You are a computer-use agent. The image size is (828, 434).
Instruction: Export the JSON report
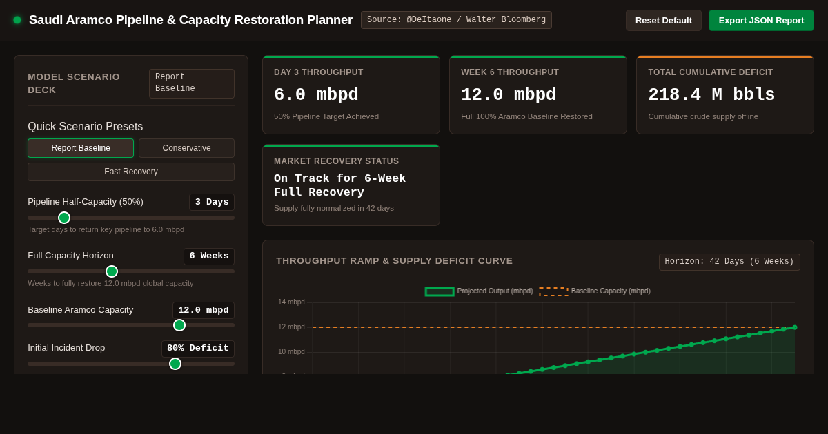[x=761, y=20]
